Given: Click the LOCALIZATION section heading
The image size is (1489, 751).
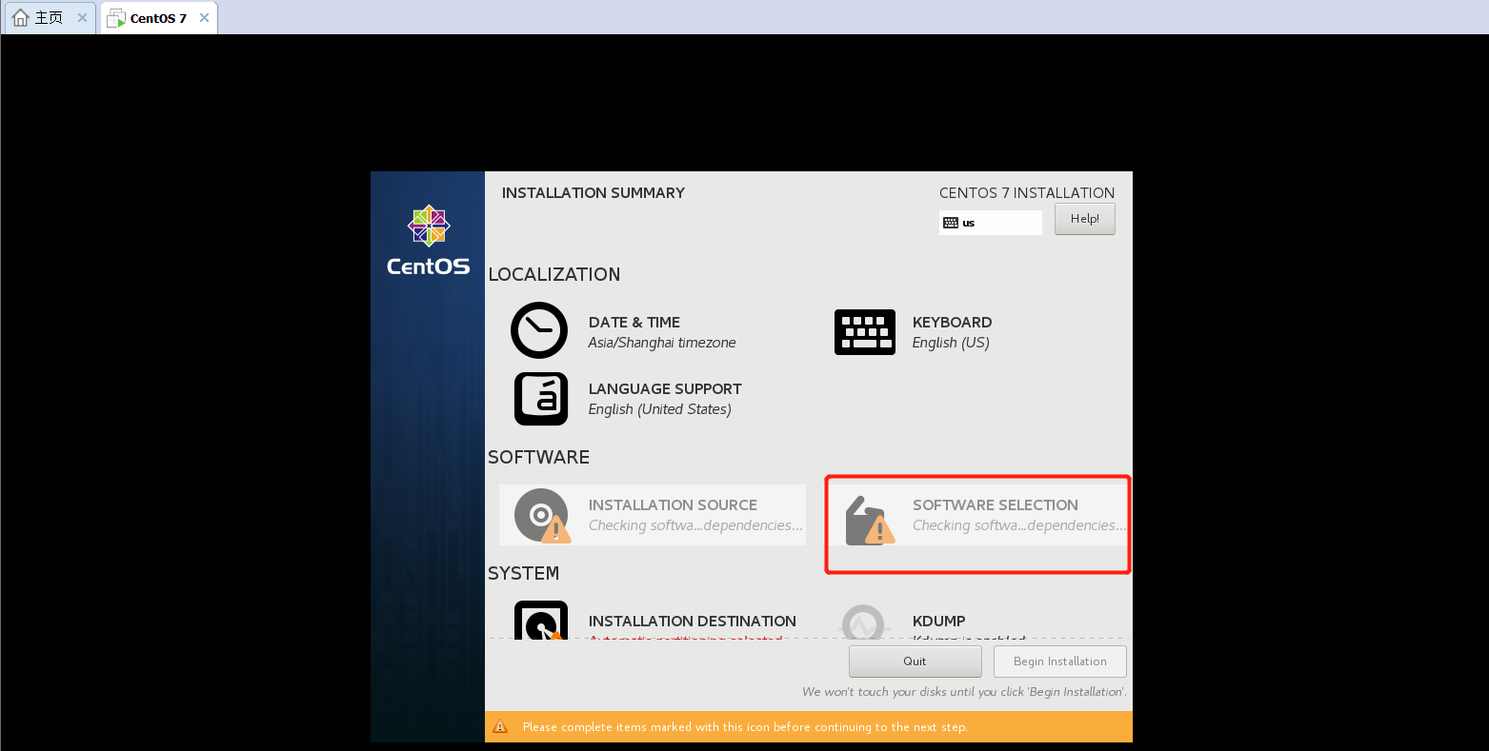Looking at the screenshot, I should click(x=554, y=274).
